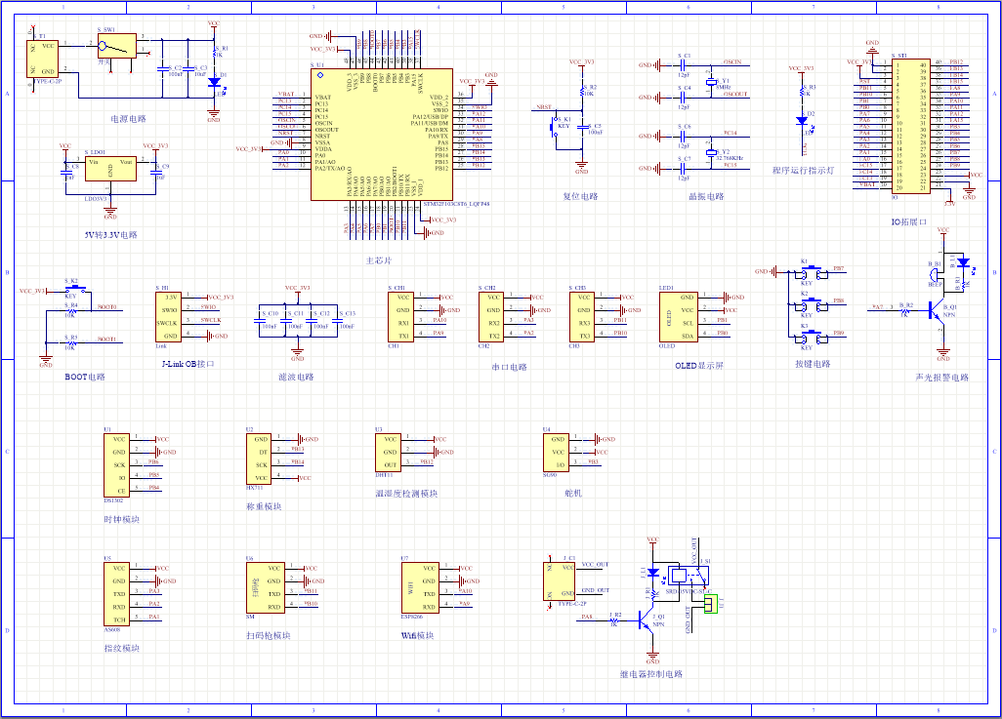Select the S_SW1 power switch symbol
Image resolution: width=1002 pixels, height=719 pixels.
(117, 46)
